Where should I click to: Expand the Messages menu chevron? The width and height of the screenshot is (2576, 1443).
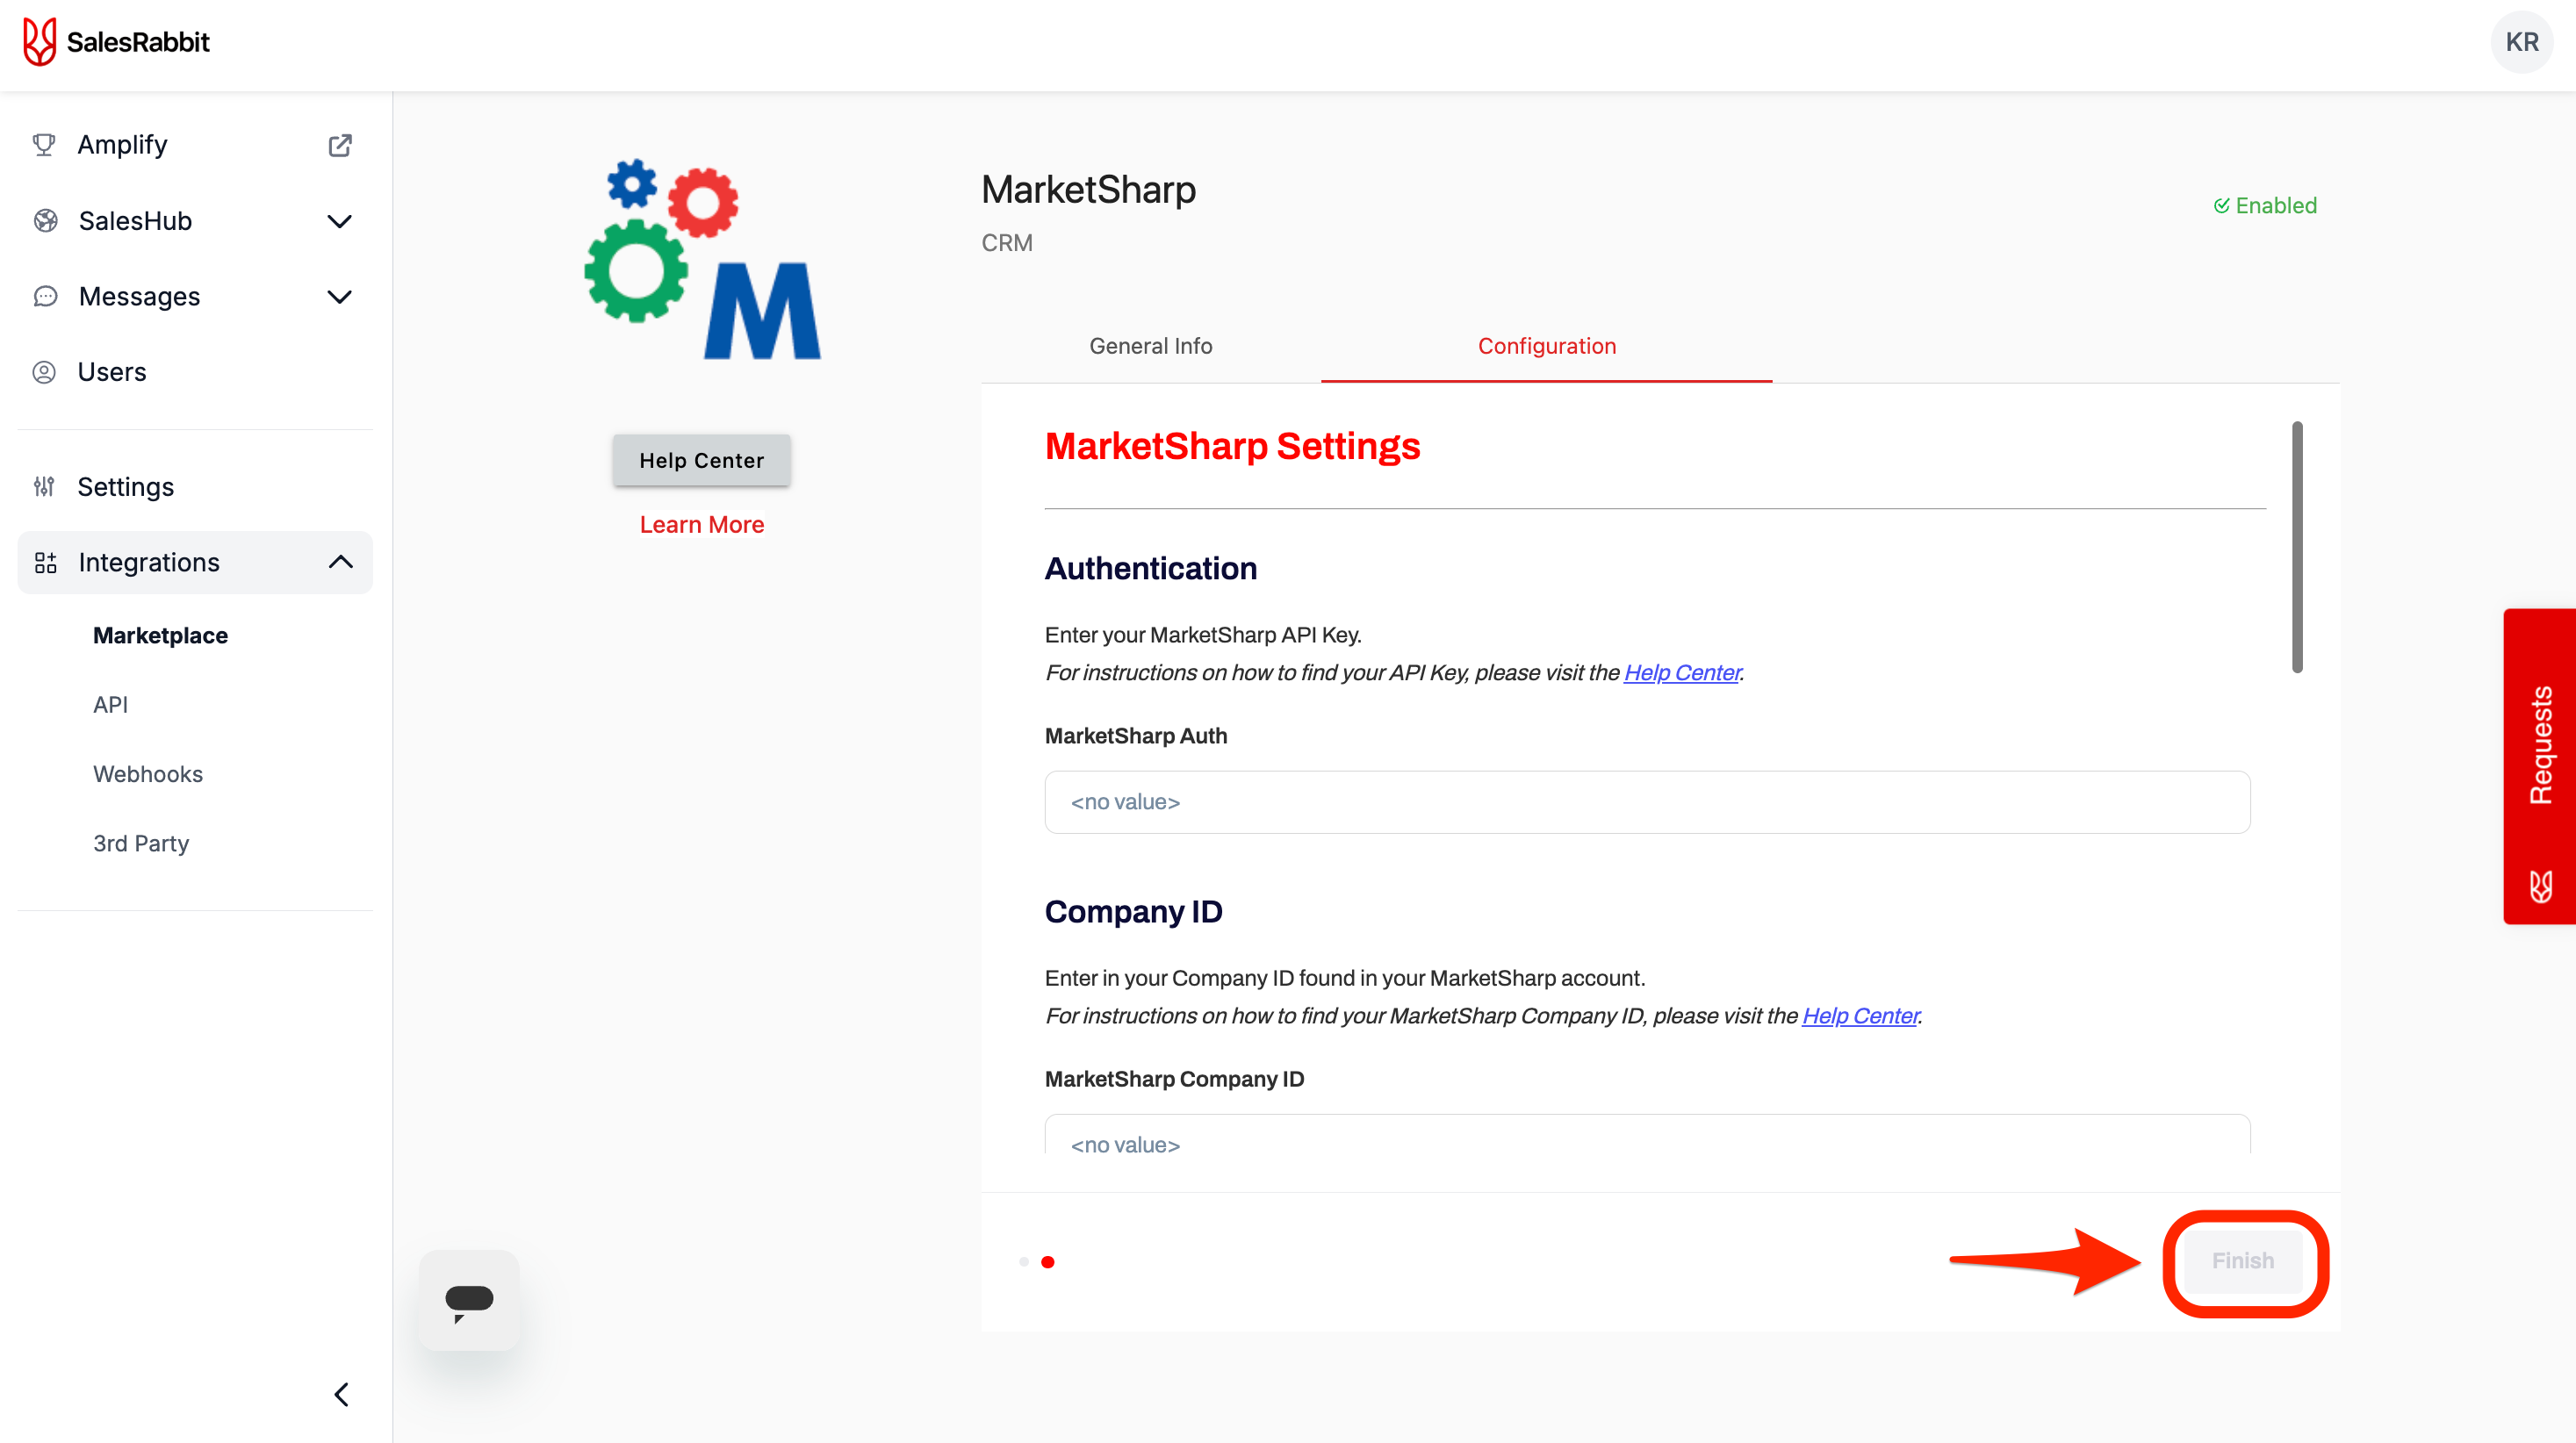(340, 297)
